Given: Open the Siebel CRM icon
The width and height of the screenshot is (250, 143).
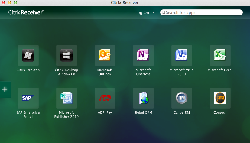Looking at the screenshot, I should [143, 98].
